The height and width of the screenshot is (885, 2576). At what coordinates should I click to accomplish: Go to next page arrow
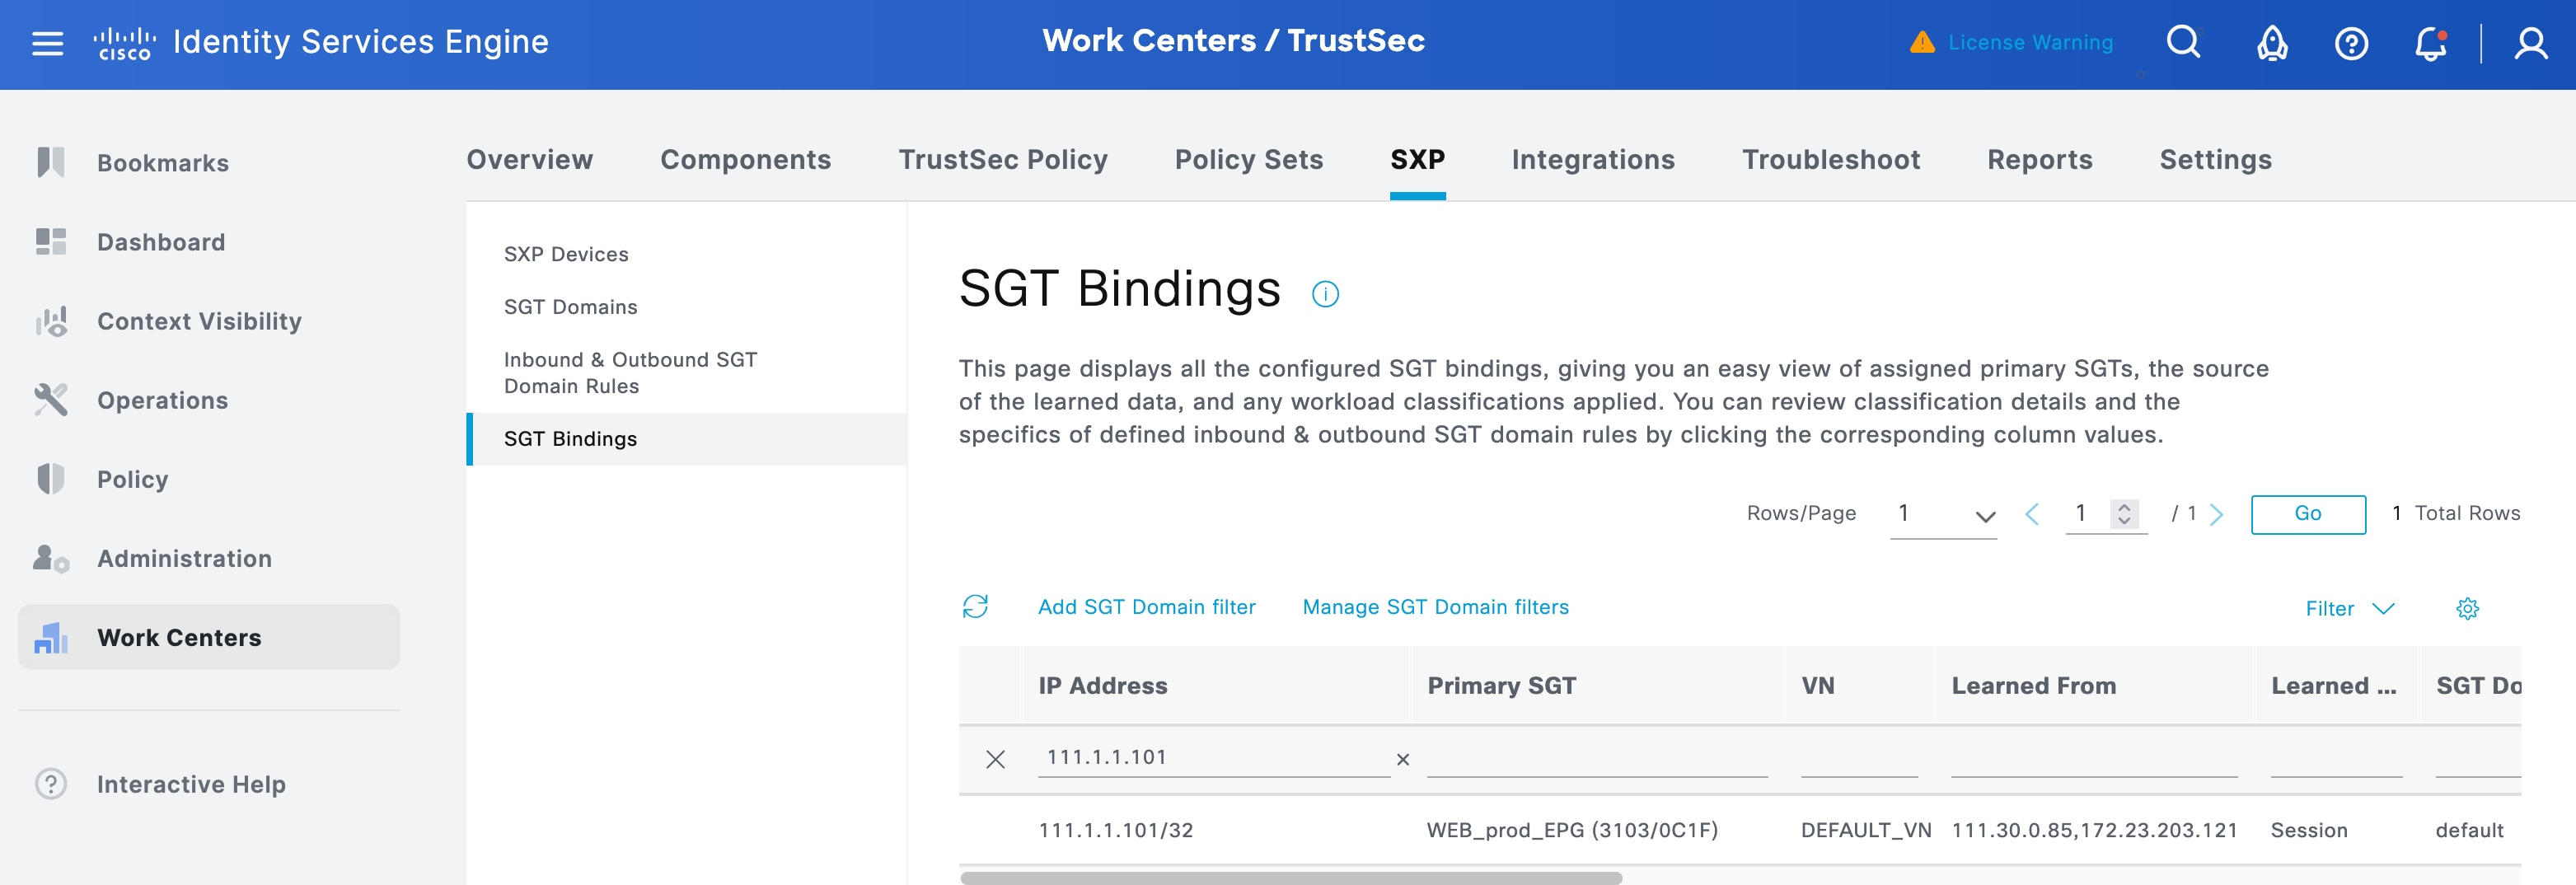(x=2217, y=515)
